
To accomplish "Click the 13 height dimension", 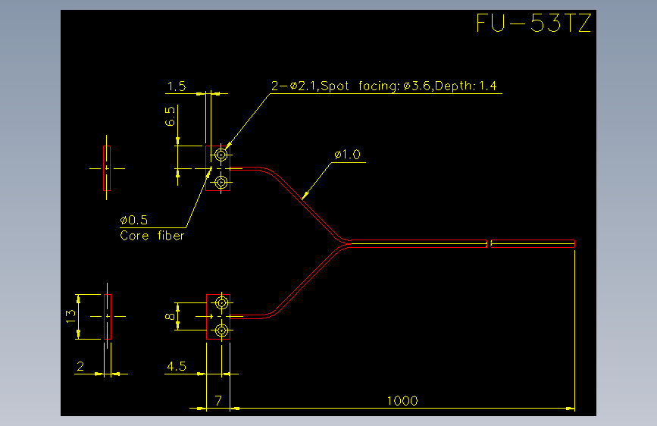I will [70, 316].
